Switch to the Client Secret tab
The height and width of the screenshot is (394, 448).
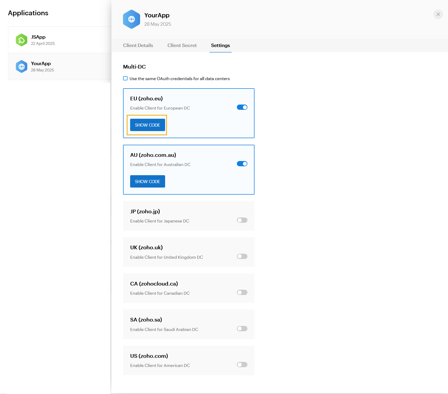click(x=182, y=45)
